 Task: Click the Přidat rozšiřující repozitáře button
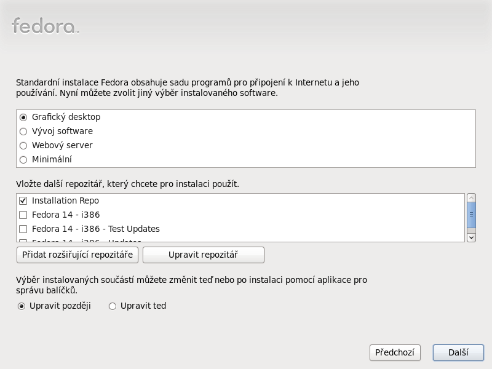pos(77,255)
